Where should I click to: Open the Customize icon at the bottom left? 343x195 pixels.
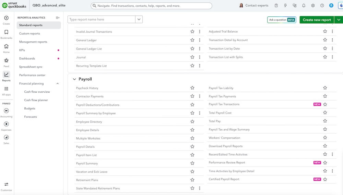click(x=6, y=184)
